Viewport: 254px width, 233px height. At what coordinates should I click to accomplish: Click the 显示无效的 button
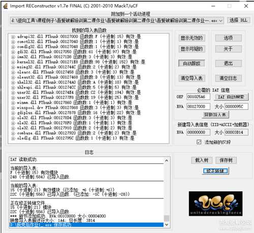tap(192, 38)
